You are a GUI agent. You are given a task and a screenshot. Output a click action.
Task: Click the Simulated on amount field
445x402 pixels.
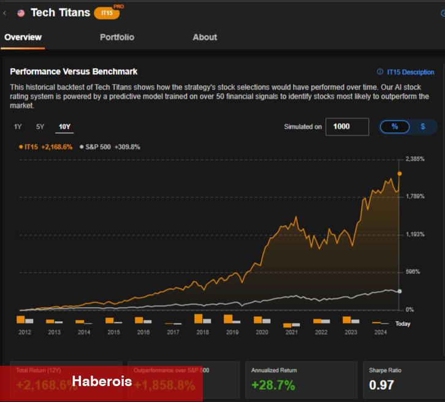[x=347, y=126]
